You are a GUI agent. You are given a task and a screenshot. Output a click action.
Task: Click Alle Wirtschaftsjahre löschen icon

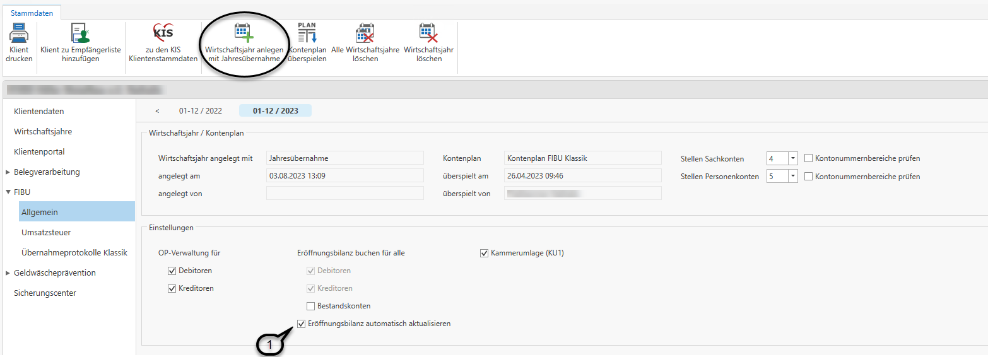[x=365, y=33]
